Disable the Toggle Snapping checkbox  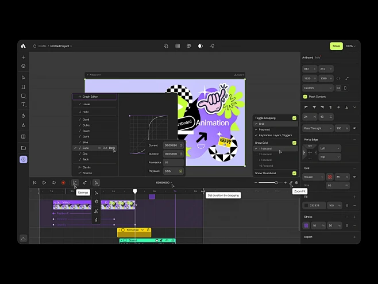[x=295, y=118]
